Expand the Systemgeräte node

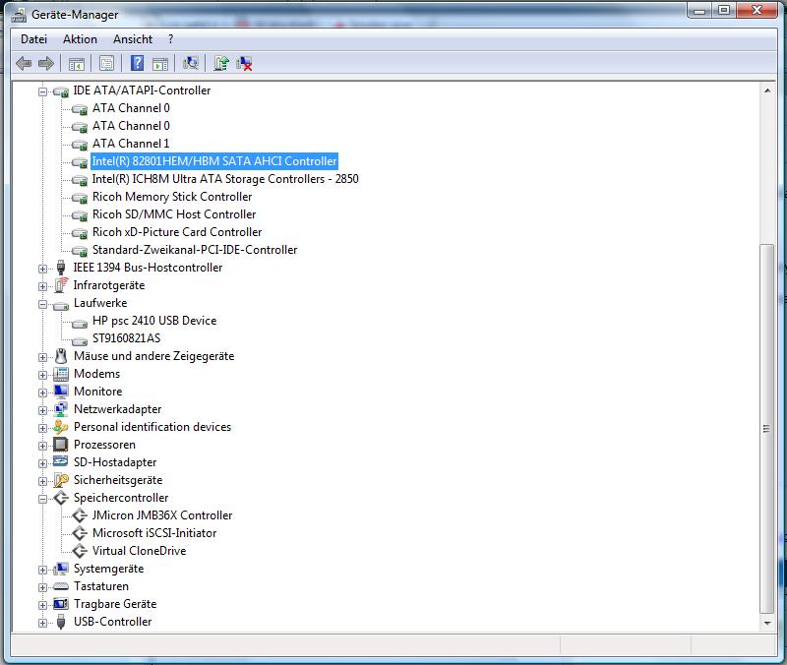click(42, 571)
